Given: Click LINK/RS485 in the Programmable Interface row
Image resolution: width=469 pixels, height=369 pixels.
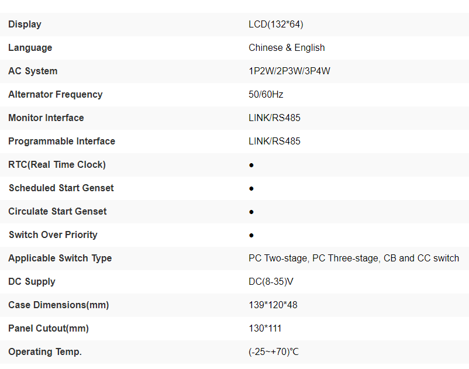Looking at the screenshot, I should 274,142.
